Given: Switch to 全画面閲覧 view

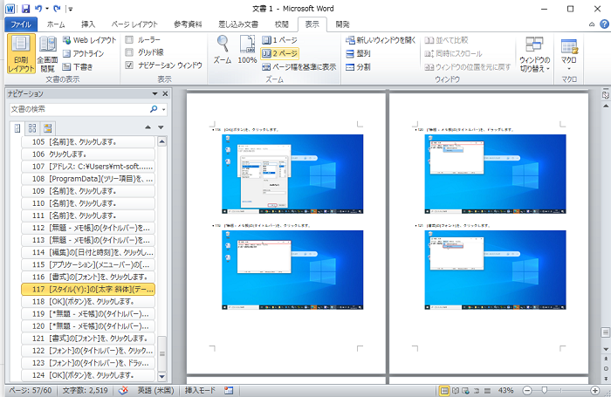Looking at the screenshot, I should click(x=47, y=53).
